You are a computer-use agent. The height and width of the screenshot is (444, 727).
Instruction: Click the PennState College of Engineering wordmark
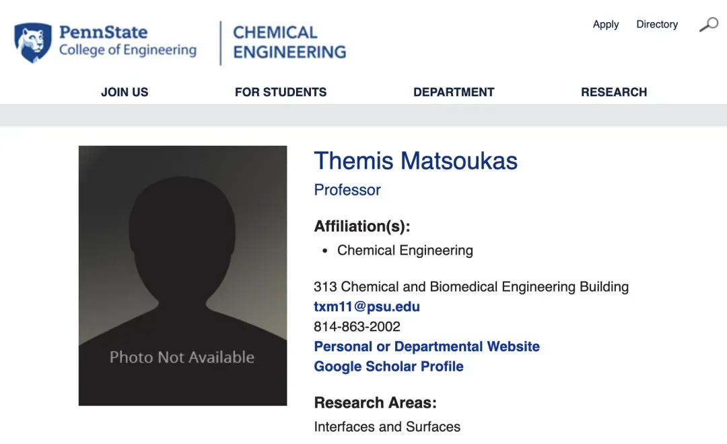click(127, 41)
